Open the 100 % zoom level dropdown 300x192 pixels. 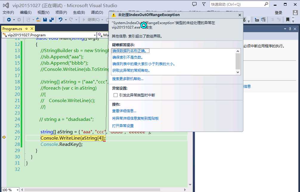point(17,190)
